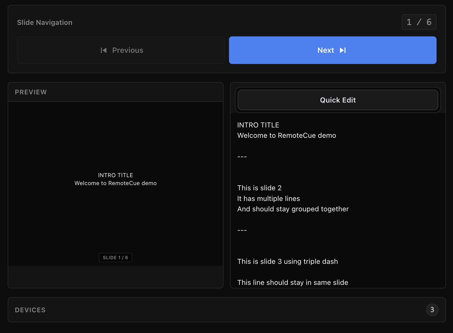Click the slide counter reading 1 / 6
This screenshot has width=453, height=333.
tap(419, 22)
